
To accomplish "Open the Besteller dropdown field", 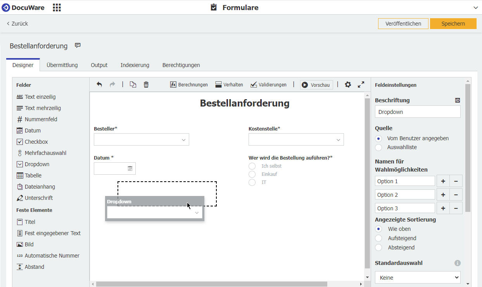I will click(141, 139).
